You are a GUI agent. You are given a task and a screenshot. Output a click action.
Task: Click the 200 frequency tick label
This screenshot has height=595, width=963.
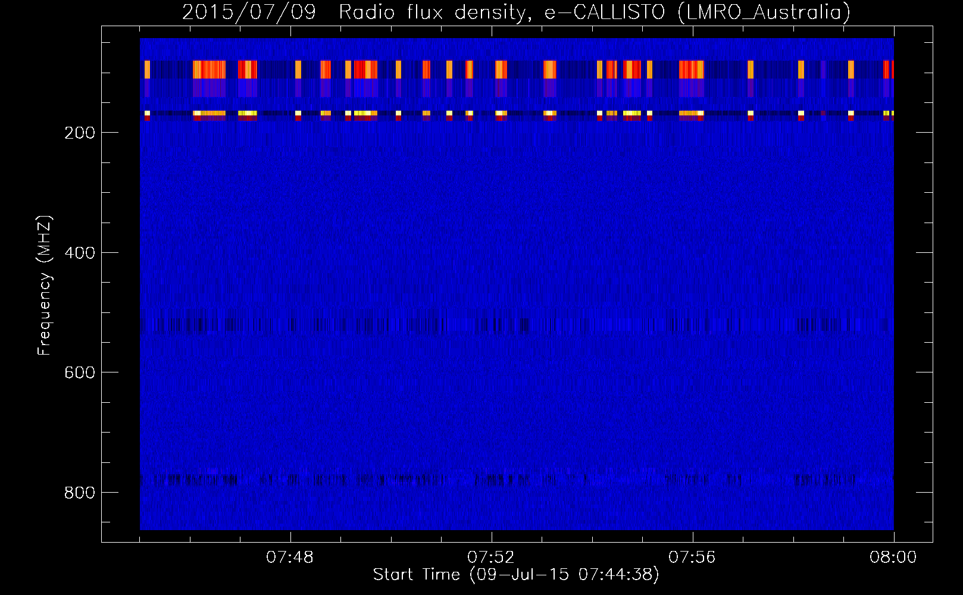click(x=79, y=133)
